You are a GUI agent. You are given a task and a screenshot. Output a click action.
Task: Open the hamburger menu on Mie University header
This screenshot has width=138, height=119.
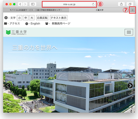point(129,32)
